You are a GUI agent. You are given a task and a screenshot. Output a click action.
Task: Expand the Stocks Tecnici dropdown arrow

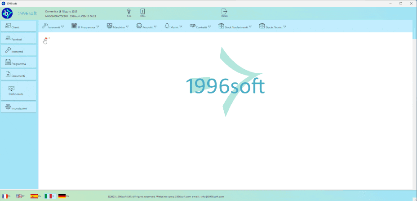click(284, 27)
